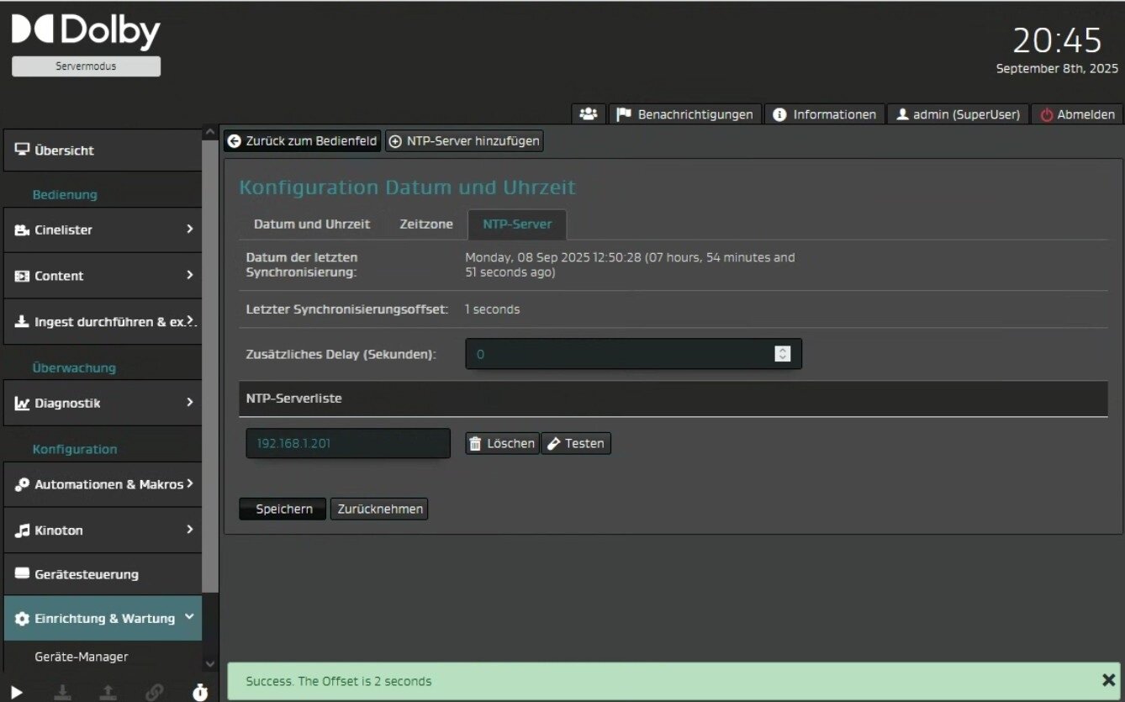Switch to the Zeitzone tab
The height and width of the screenshot is (702, 1125).
coord(426,224)
